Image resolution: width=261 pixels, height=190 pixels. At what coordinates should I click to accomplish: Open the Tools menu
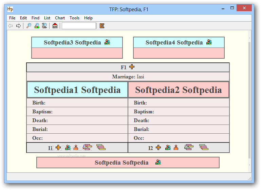pos(74,18)
